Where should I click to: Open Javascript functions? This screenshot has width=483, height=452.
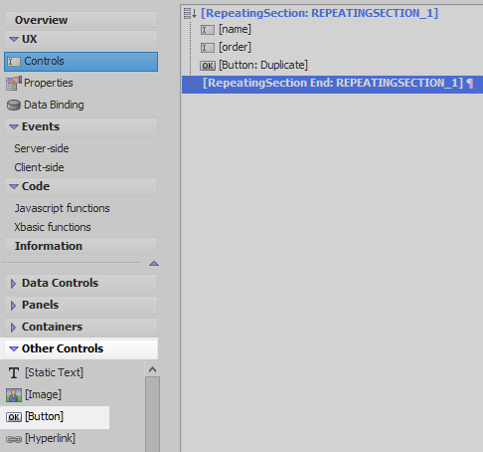[62, 208]
